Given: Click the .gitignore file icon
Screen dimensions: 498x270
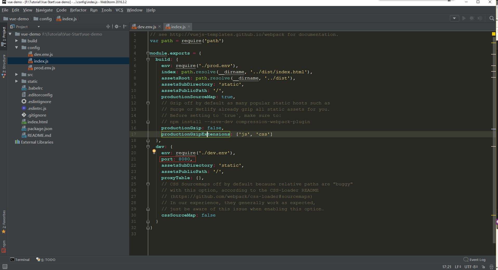Looking at the screenshot, I should tap(24, 115).
